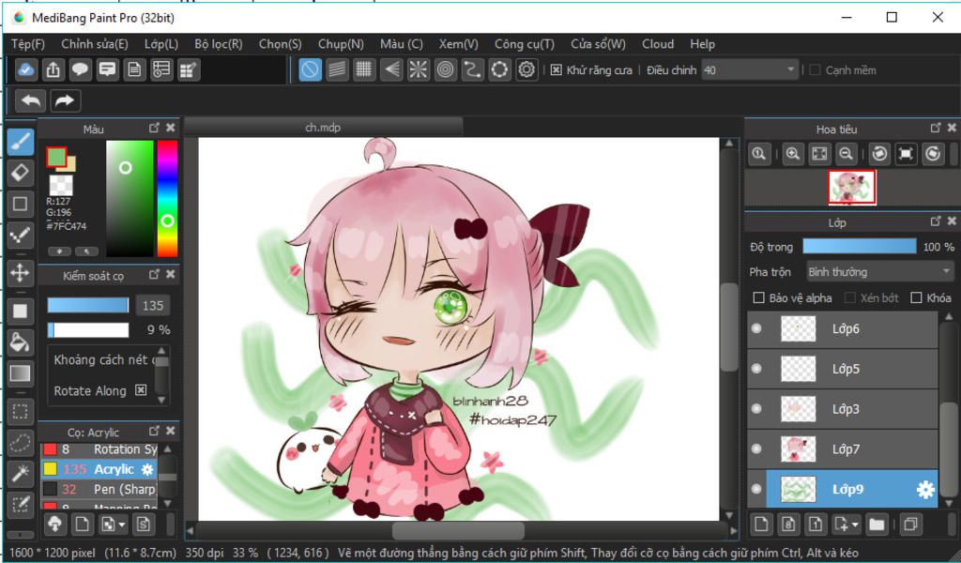Undock the Lớp panel

936,221
